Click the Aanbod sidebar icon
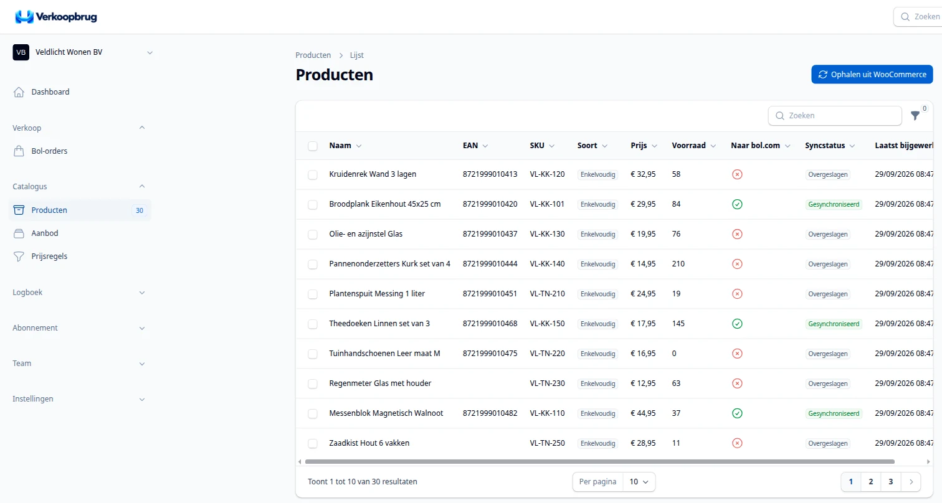Screen dimensions: 942x503 (x=19, y=233)
